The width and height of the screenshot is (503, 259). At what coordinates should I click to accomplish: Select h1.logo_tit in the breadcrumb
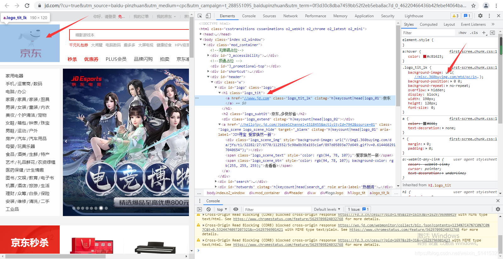coord(356,193)
